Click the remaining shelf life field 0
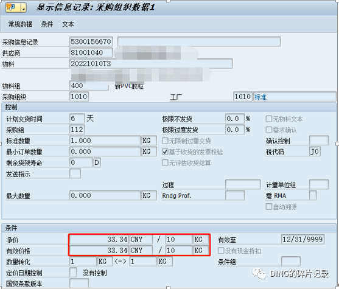 (81, 162)
